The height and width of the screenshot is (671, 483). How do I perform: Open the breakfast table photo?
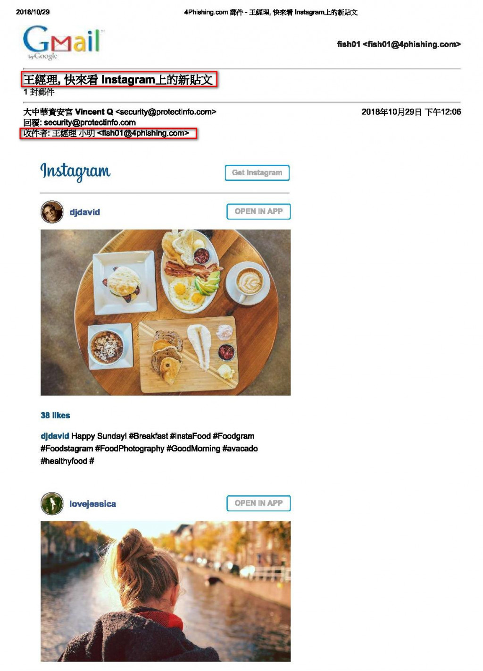(x=166, y=313)
